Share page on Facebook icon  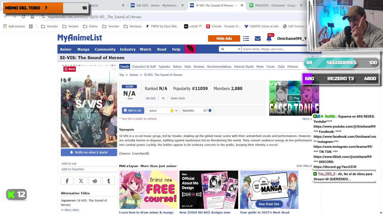(67, 181)
